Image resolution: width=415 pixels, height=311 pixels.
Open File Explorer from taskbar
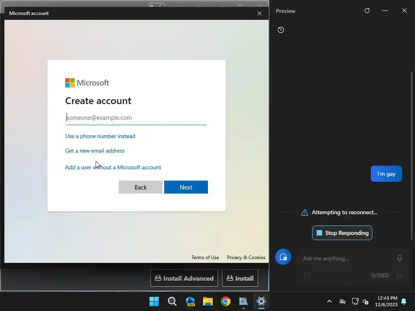[208, 301]
